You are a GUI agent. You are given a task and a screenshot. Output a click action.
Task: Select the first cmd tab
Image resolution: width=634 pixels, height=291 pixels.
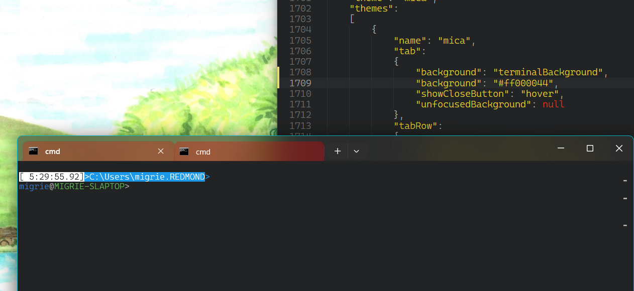click(x=90, y=151)
